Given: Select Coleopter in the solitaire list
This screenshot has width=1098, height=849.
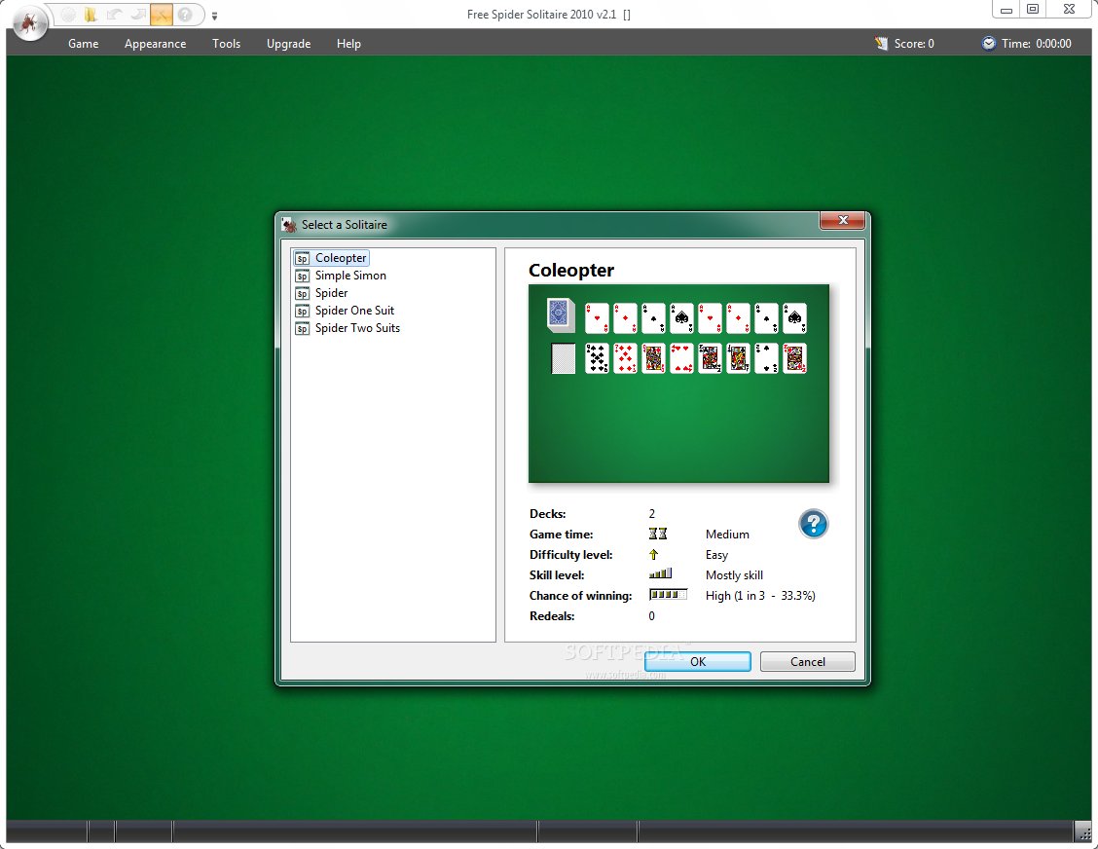Looking at the screenshot, I should 341,258.
